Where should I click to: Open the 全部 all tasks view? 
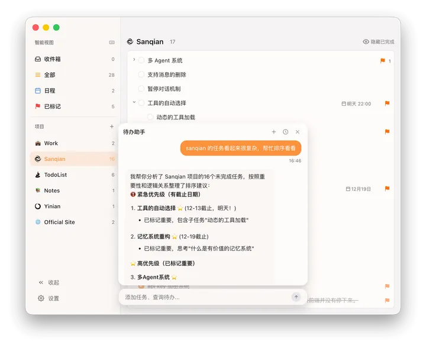[74, 75]
